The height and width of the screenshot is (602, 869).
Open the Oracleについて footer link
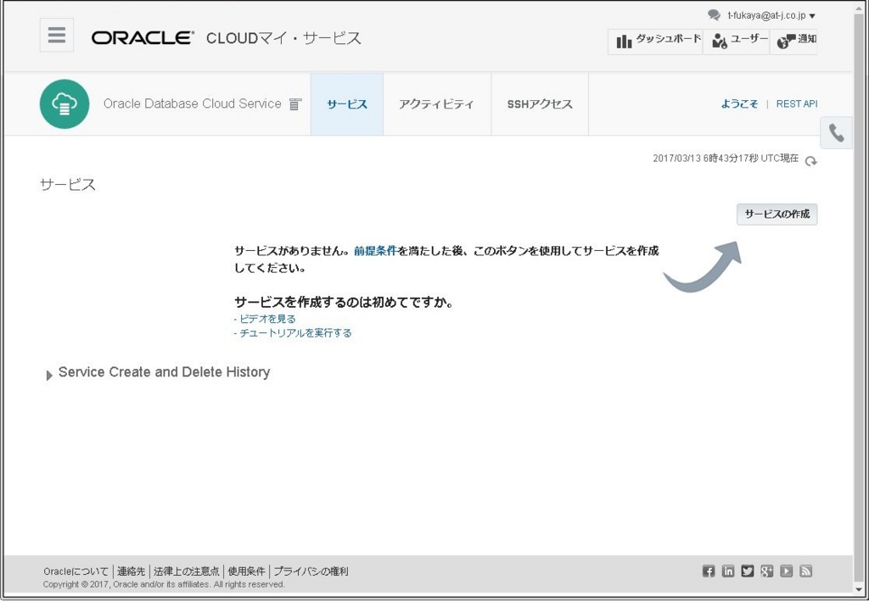point(76,571)
